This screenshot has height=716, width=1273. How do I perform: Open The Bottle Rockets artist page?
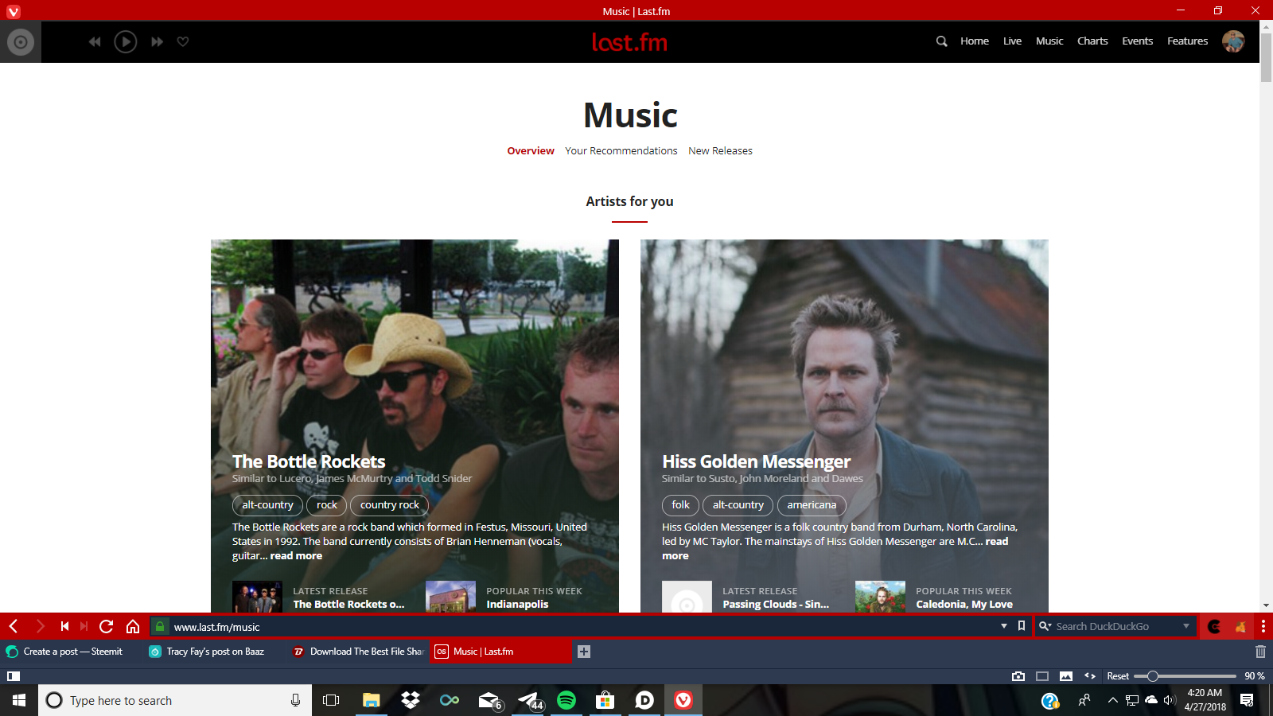click(x=309, y=461)
